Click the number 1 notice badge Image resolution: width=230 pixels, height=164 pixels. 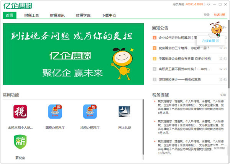click(x=154, y=38)
